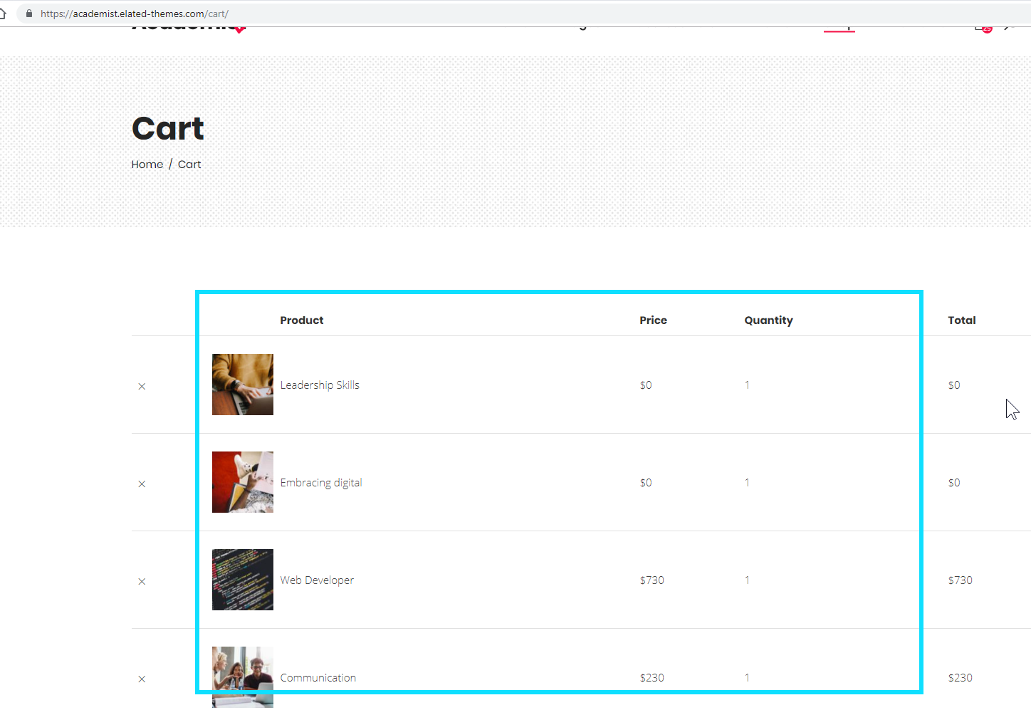
Task: Click the $0 total for Leadership Skills
Action: (x=954, y=385)
